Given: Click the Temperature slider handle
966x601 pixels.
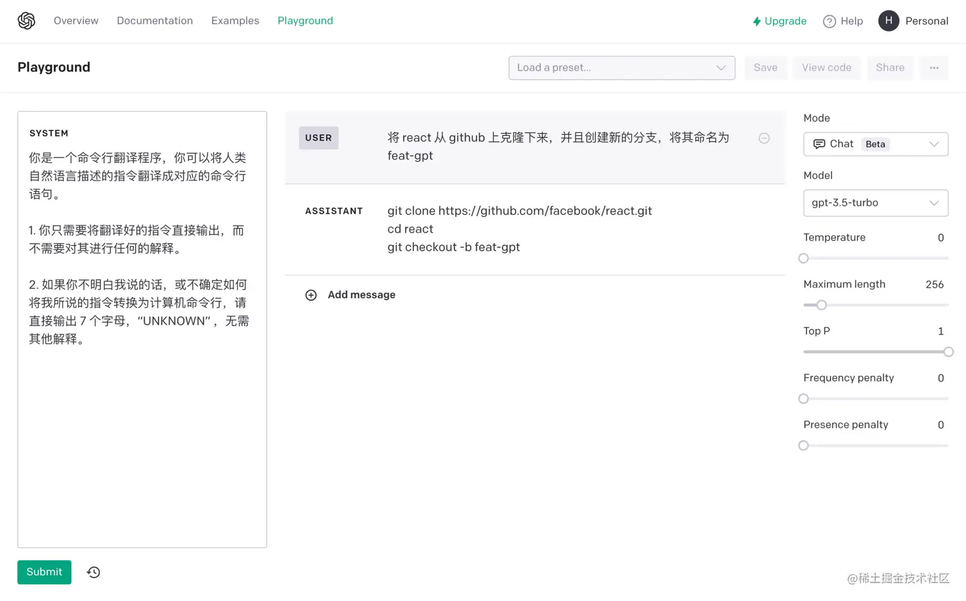Looking at the screenshot, I should 804,258.
